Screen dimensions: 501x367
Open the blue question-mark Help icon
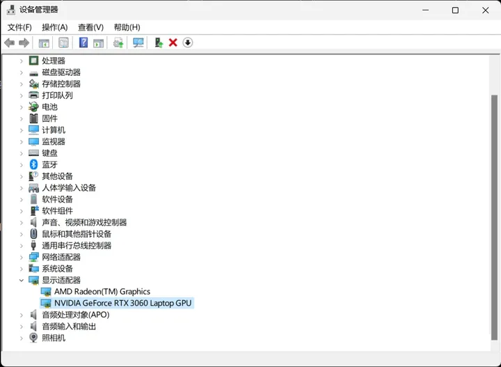point(83,42)
